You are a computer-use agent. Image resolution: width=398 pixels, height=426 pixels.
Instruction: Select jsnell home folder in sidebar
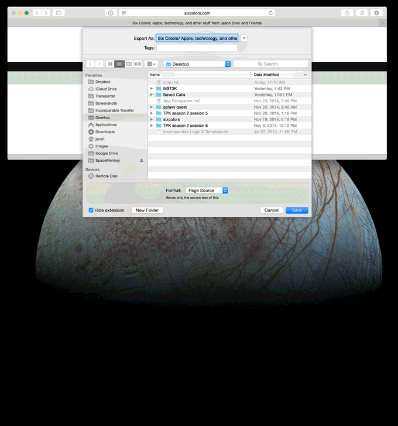point(115,139)
